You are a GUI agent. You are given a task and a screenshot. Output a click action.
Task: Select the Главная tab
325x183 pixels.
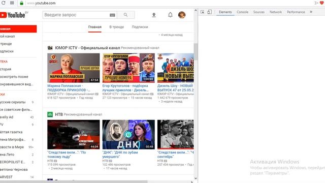(x=95, y=27)
